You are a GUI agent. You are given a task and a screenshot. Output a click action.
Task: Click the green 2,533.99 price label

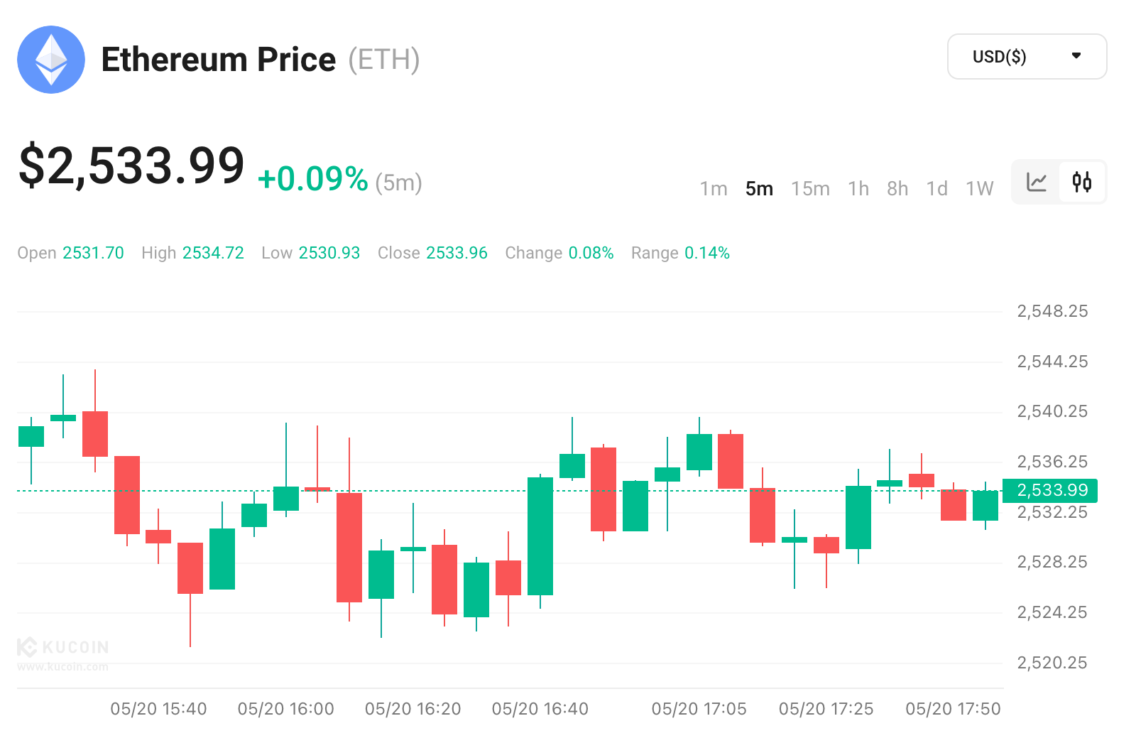[1051, 490]
